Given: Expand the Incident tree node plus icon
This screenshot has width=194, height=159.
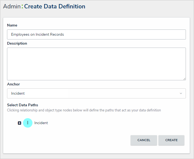Looking at the screenshot, I should [x=19, y=123].
